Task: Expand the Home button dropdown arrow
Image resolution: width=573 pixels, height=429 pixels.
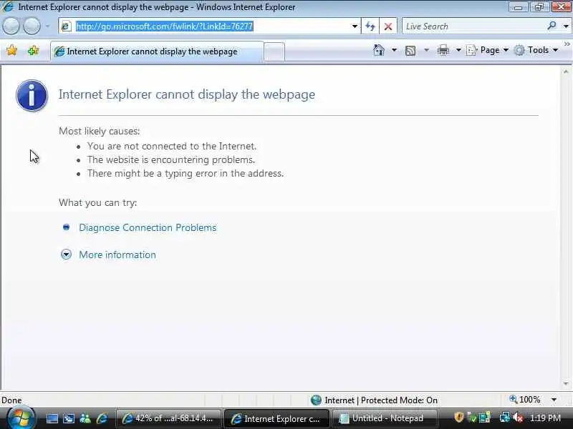Action: coord(394,50)
